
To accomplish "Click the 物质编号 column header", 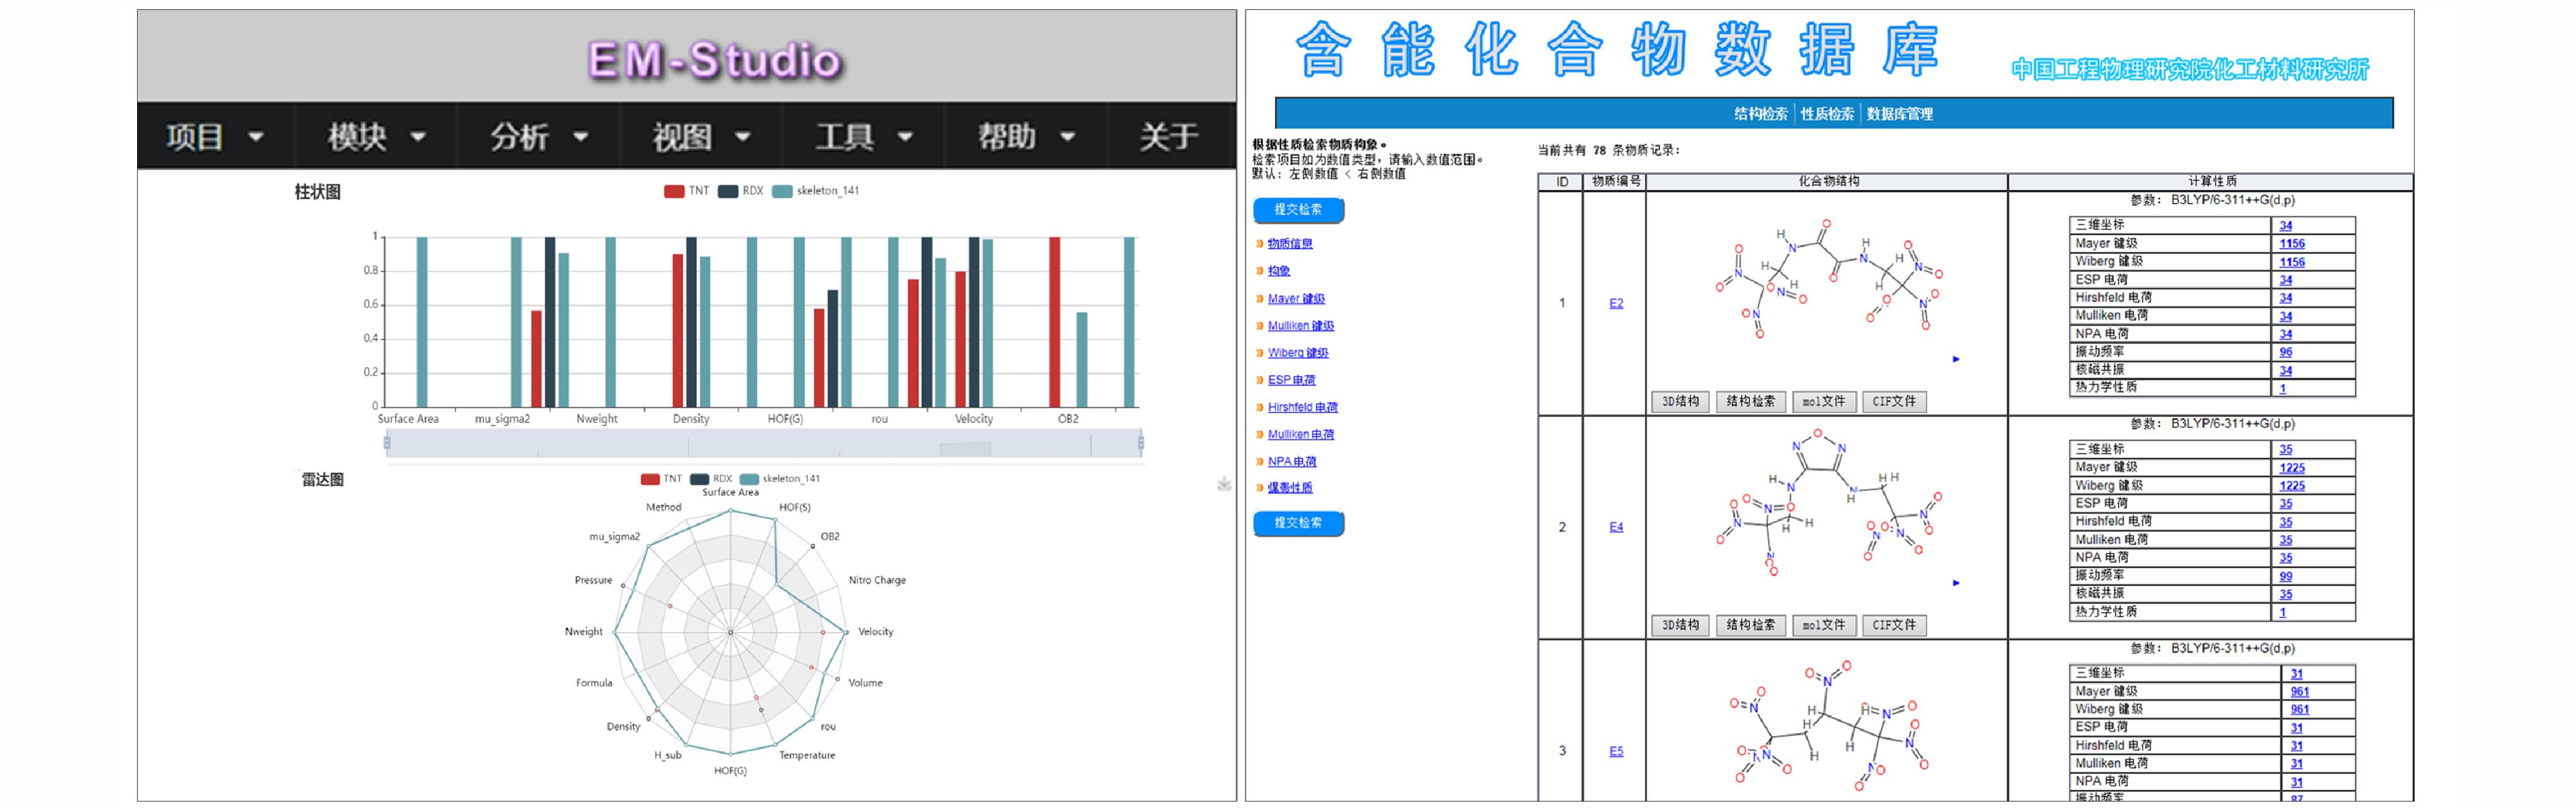I will click(x=1615, y=182).
